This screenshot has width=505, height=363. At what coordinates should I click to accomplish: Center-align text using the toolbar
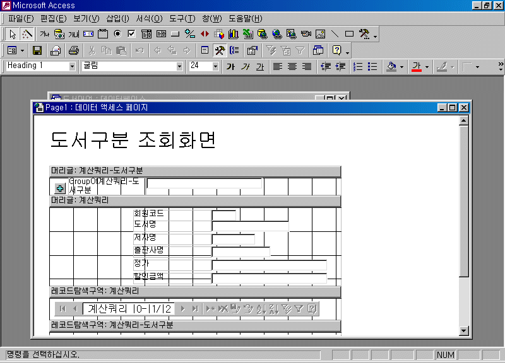pos(292,66)
